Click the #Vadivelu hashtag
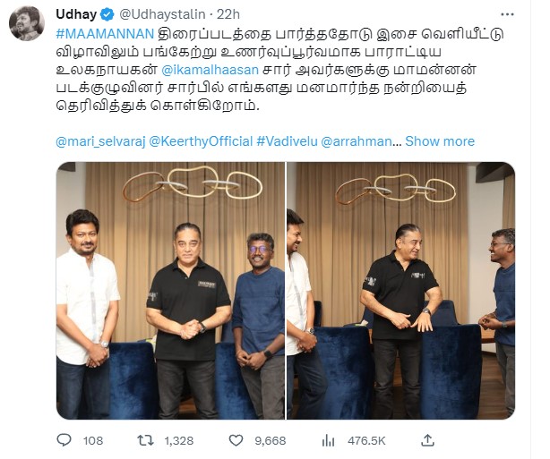The image size is (550, 459). click(287, 141)
